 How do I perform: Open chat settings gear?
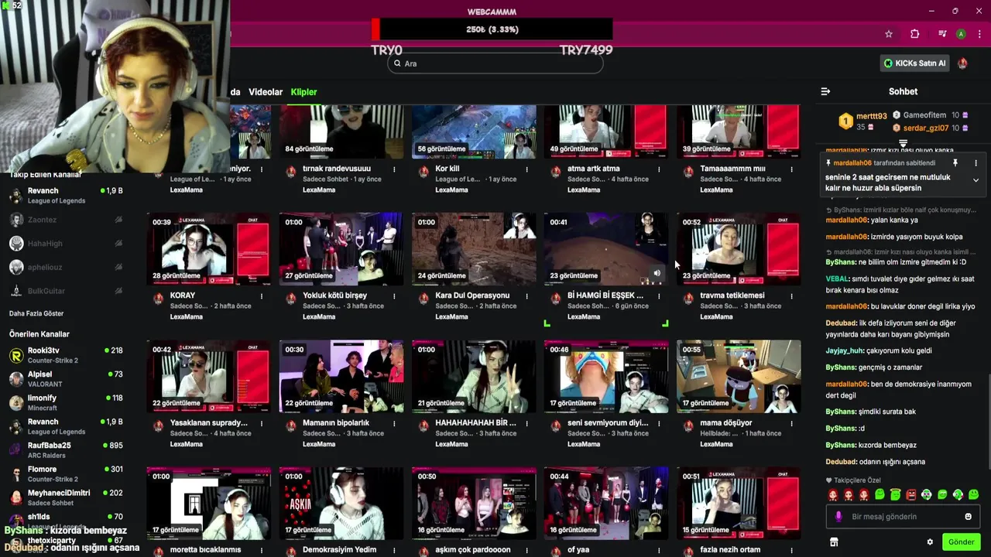(x=930, y=542)
